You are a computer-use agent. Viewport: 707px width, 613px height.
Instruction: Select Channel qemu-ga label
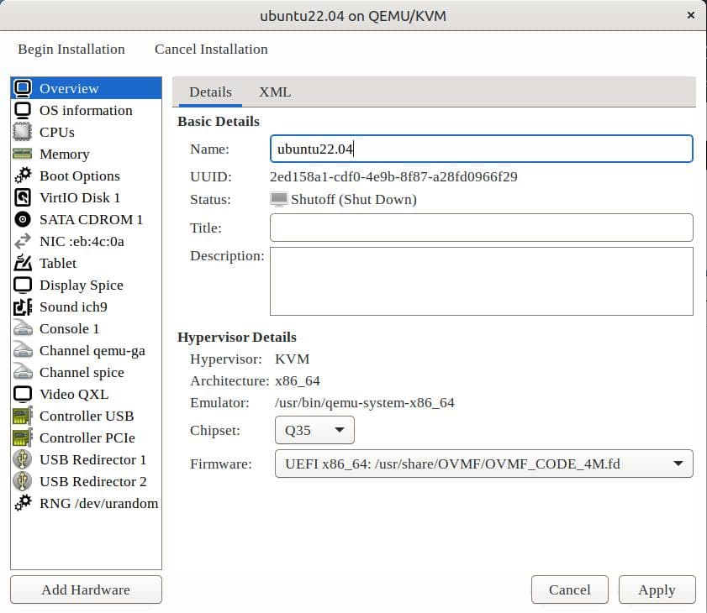click(92, 350)
